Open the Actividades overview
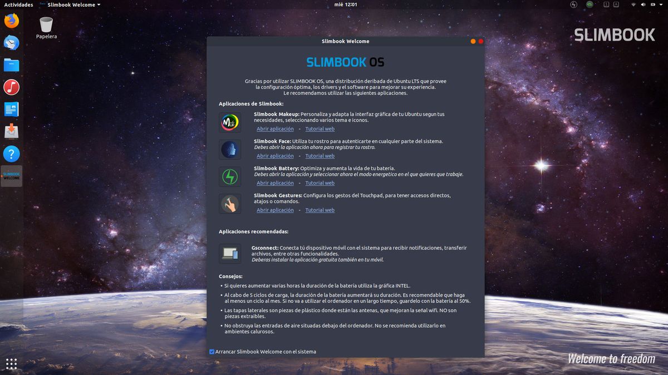 pos(18,4)
